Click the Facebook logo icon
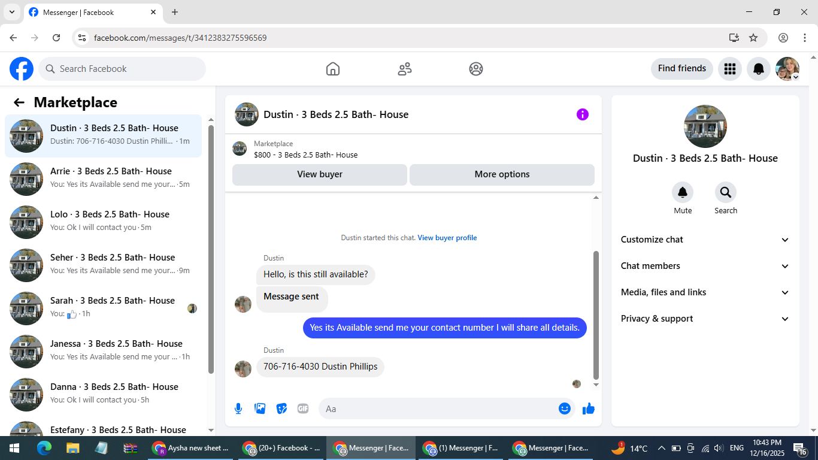 22,69
